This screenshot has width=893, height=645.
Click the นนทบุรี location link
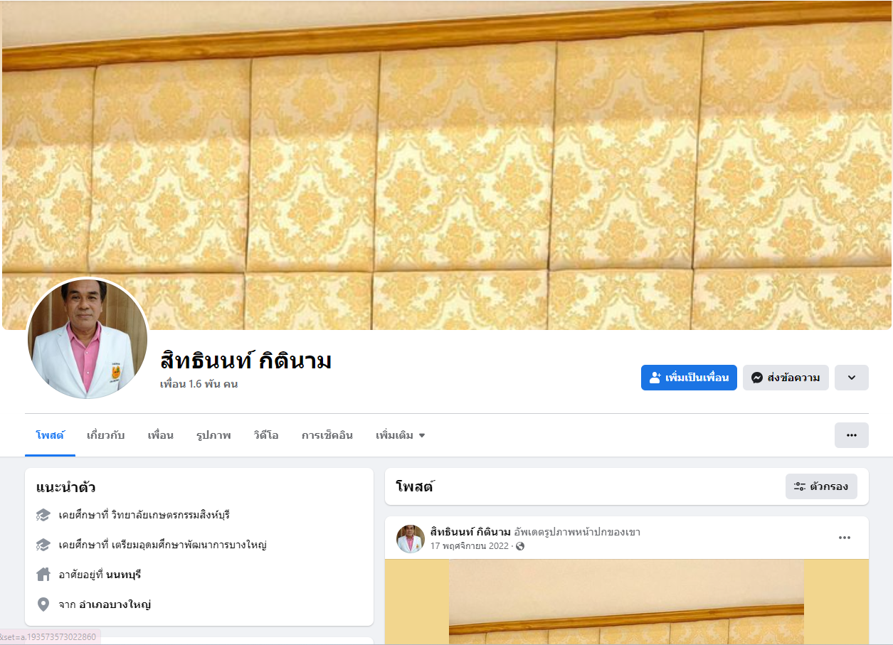[x=128, y=575]
